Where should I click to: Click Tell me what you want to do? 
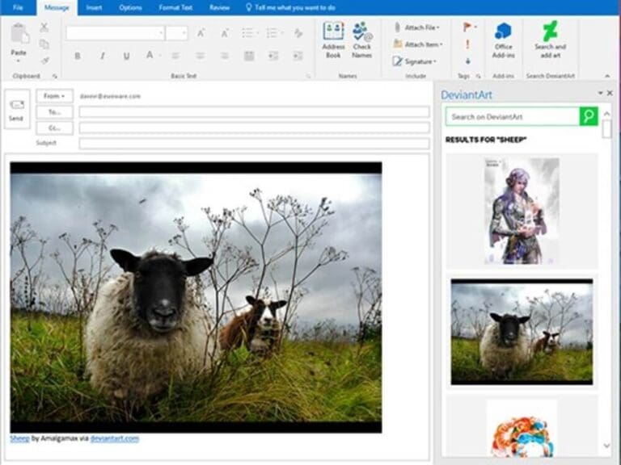(x=291, y=7)
